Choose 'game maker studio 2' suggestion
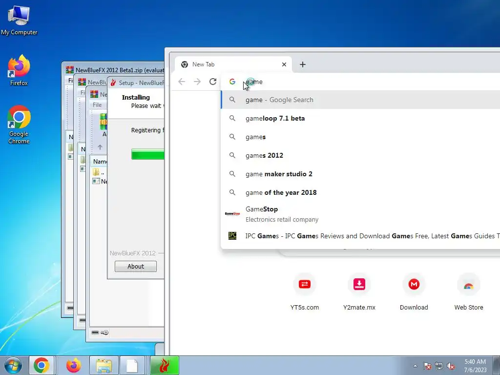 (x=360, y=174)
